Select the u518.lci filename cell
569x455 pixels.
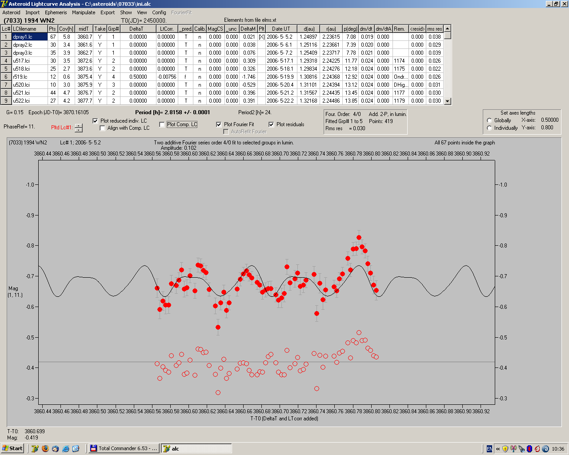(x=30, y=69)
